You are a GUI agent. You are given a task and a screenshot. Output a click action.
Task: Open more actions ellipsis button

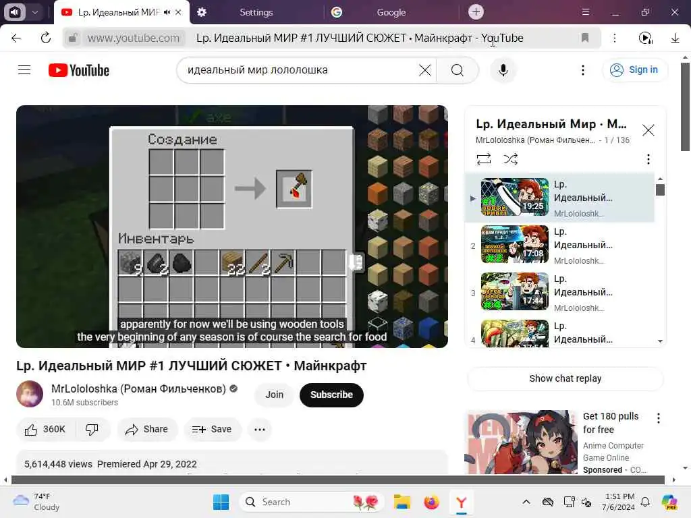(260, 429)
